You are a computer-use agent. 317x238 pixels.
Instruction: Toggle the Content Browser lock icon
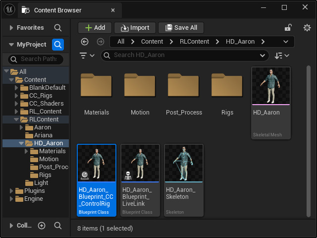click(x=288, y=28)
